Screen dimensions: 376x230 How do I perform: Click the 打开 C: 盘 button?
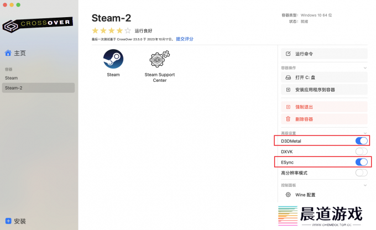click(324, 77)
